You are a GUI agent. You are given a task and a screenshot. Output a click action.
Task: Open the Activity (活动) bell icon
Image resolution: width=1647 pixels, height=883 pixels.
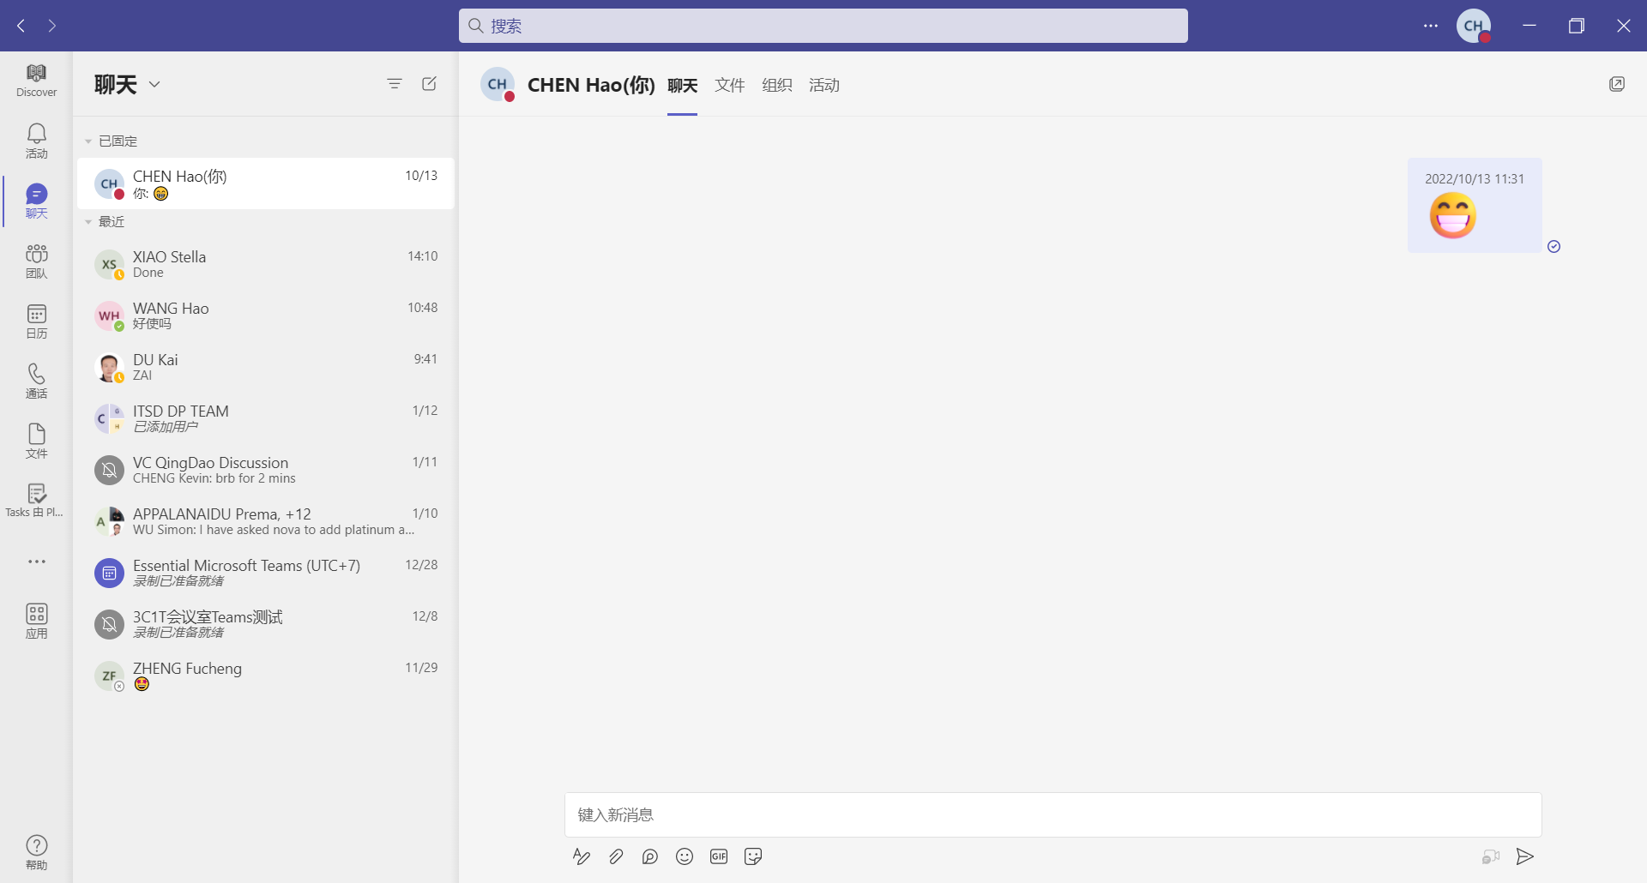(36, 141)
